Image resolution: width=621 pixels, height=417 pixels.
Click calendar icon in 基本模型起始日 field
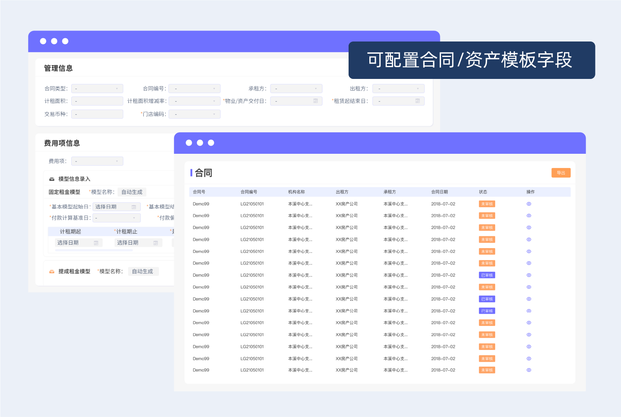[x=134, y=207]
